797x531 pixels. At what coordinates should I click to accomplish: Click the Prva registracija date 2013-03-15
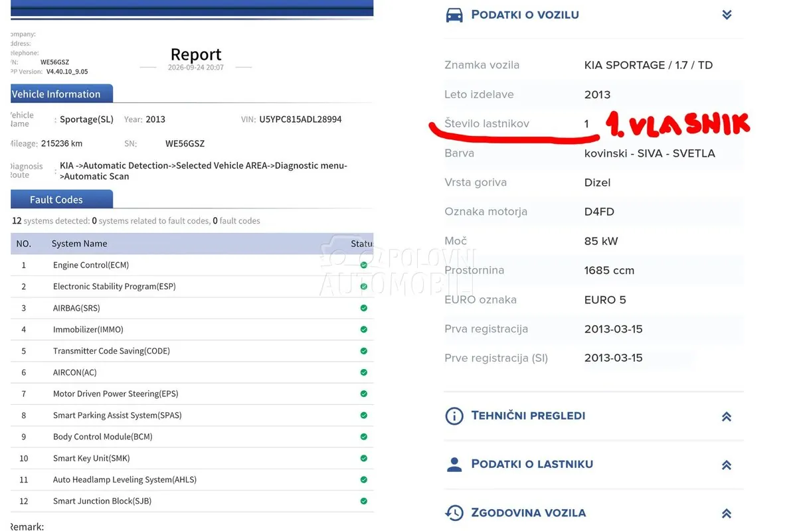pos(614,329)
